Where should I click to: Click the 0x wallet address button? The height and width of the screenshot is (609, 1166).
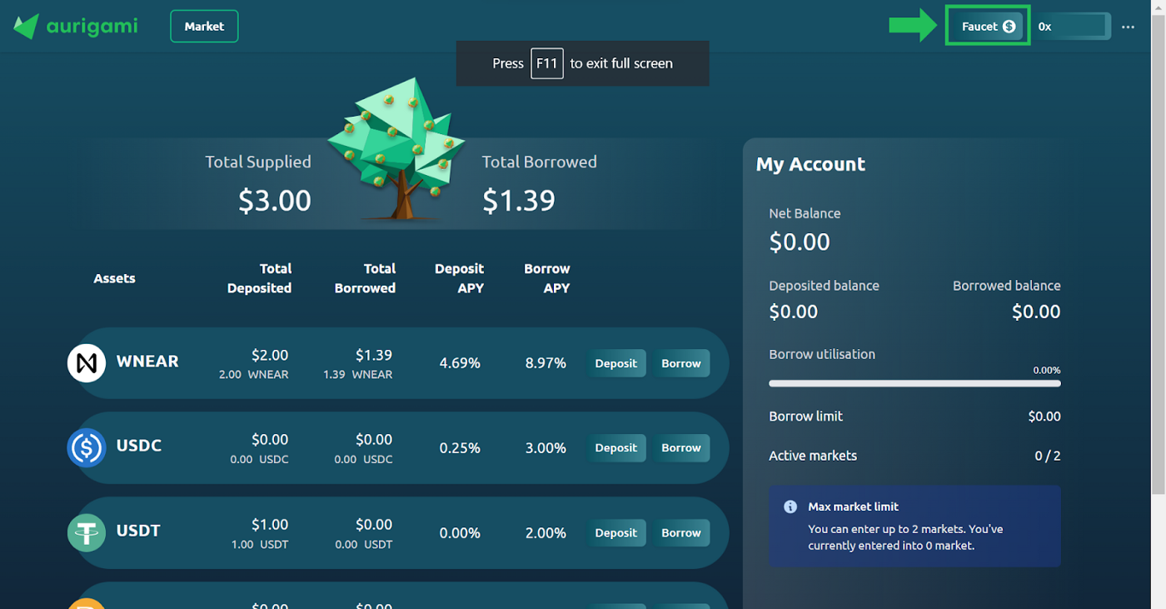(x=1071, y=26)
